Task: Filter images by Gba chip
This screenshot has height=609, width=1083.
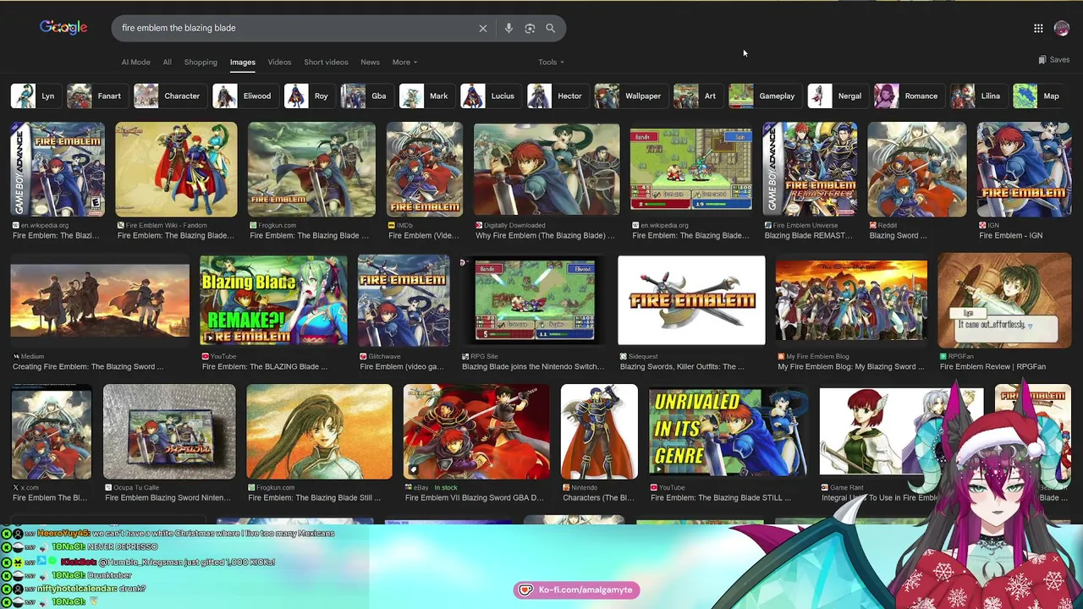Action: (x=366, y=96)
